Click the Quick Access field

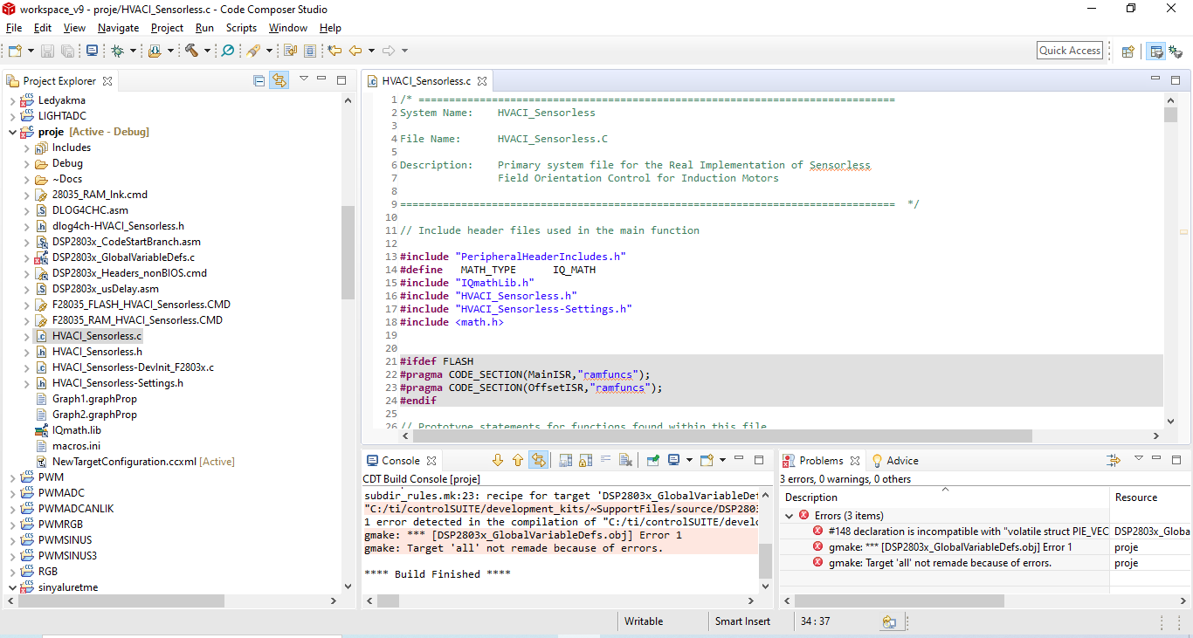pos(1069,50)
